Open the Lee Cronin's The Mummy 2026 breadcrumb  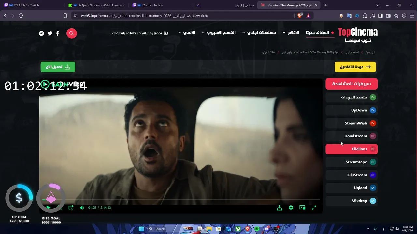point(310,52)
